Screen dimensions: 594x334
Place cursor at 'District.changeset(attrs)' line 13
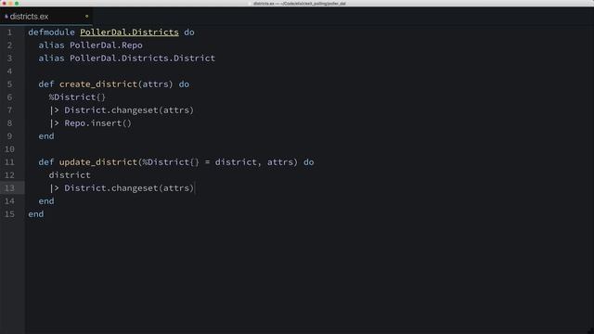129,188
